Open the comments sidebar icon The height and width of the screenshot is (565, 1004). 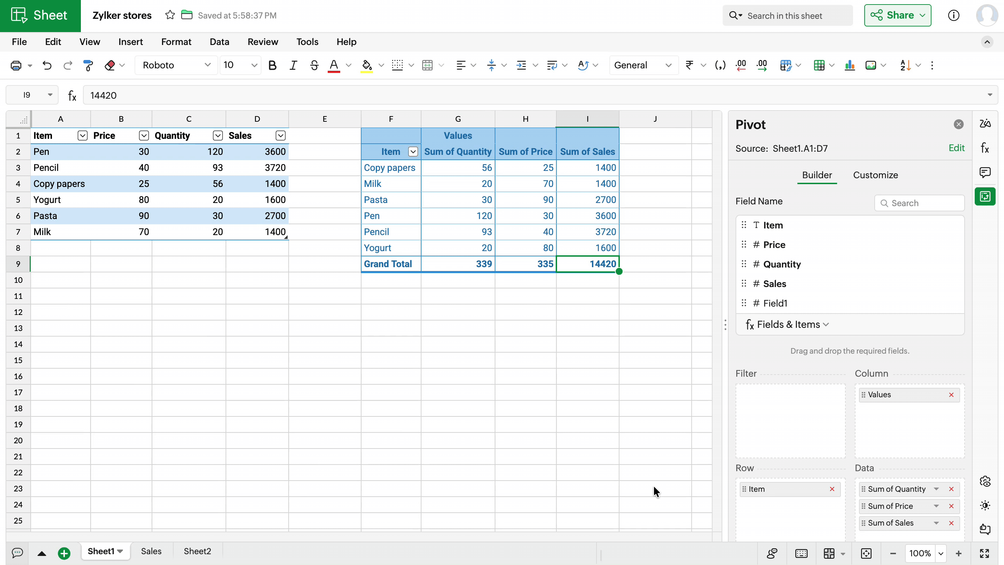[985, 172]
